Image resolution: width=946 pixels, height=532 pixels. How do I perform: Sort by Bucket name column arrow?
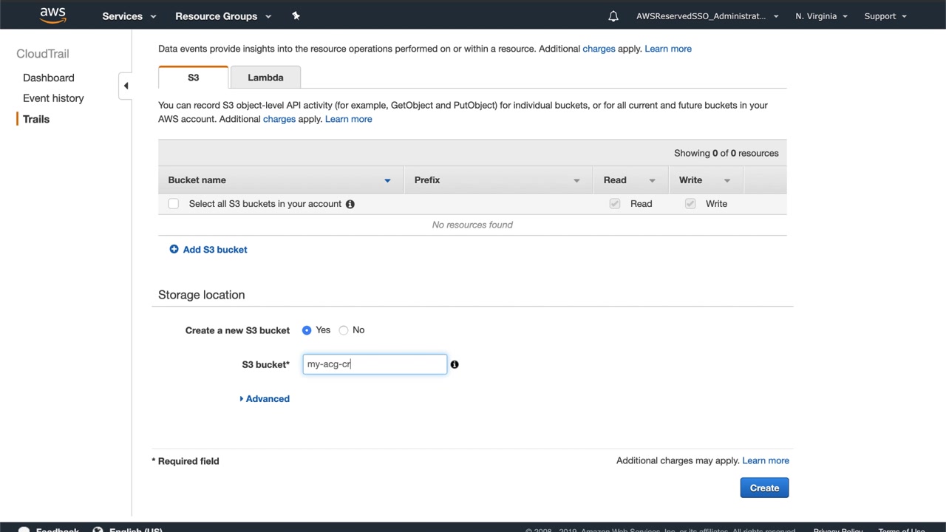[x=387, y=180]
